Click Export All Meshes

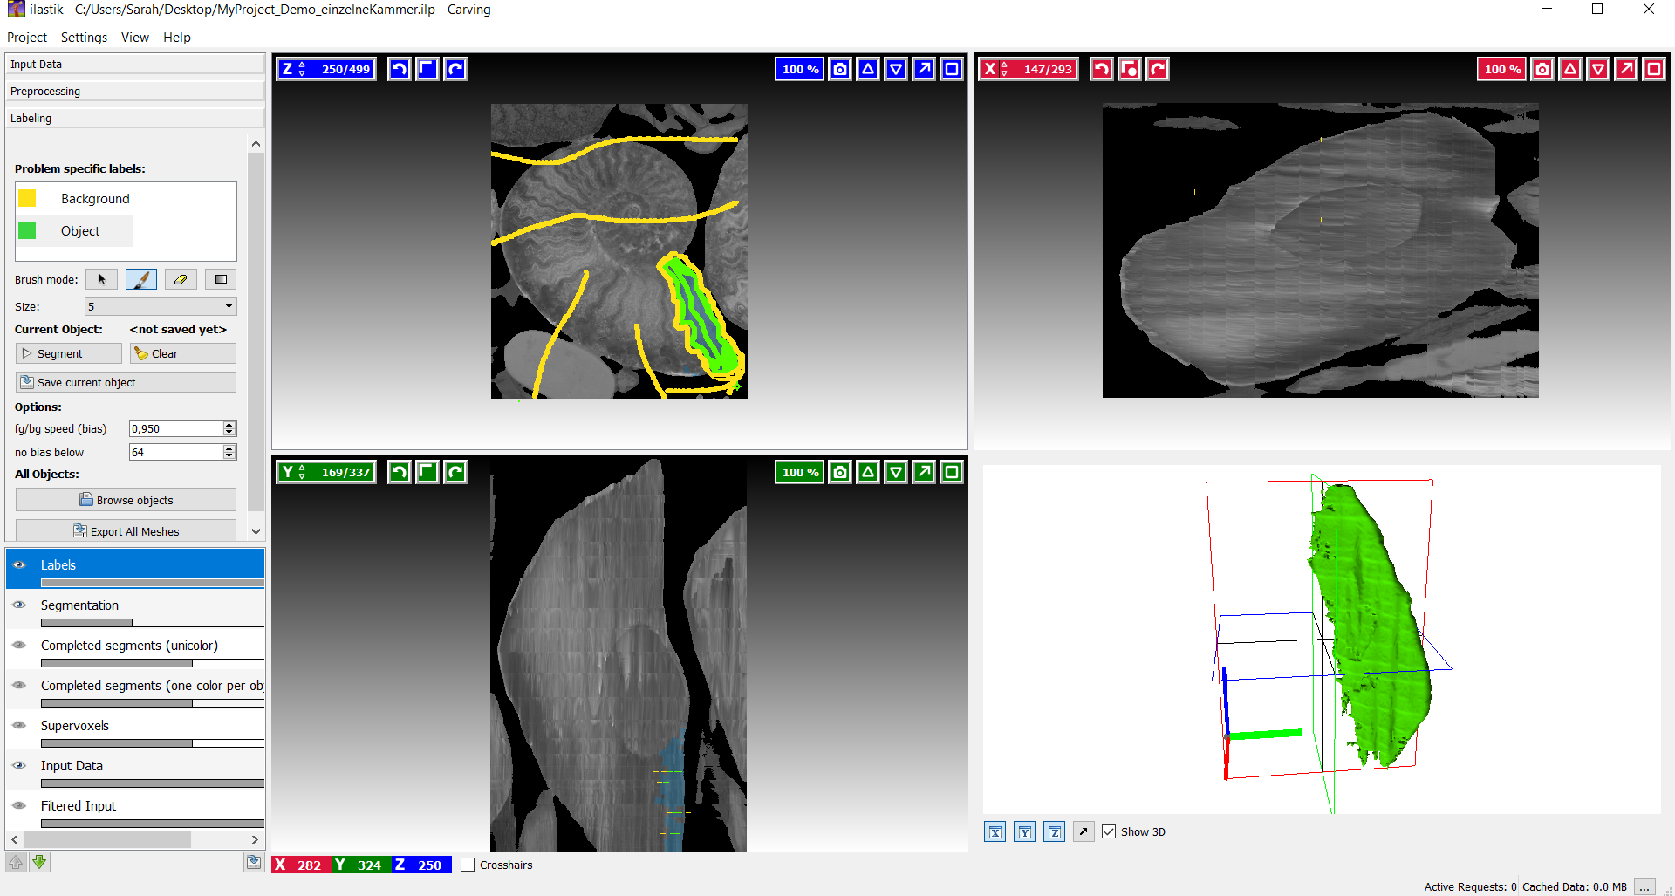click(126, 531)
